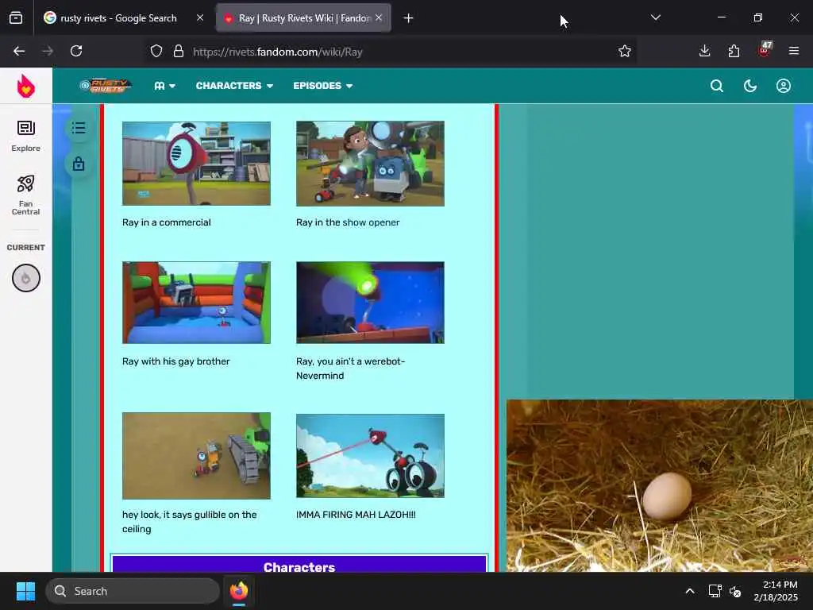Click the egg video overlay
The height and width of the screenshot is (610, 813).
[x=660, y=485]
